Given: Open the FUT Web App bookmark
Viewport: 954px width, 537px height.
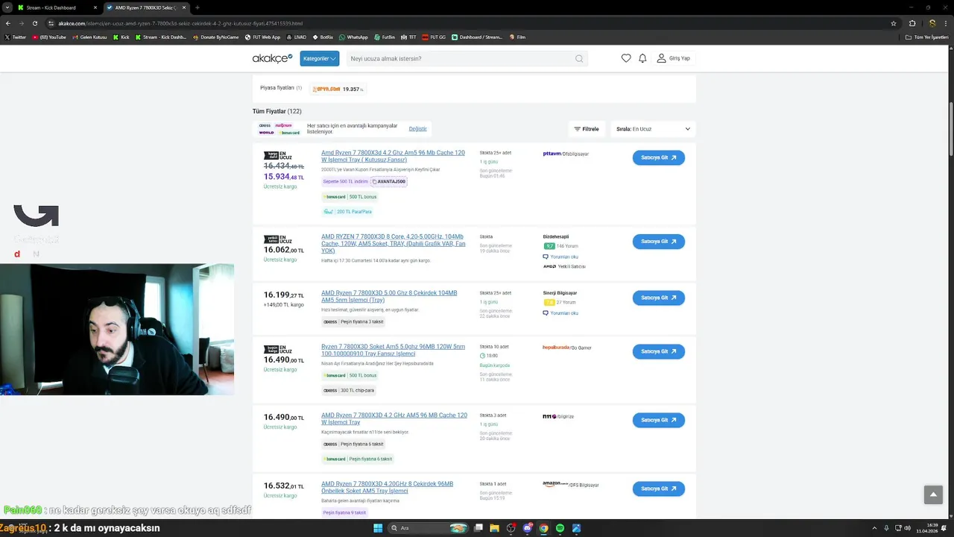Looking at the screenshot, I should point(262,37).
